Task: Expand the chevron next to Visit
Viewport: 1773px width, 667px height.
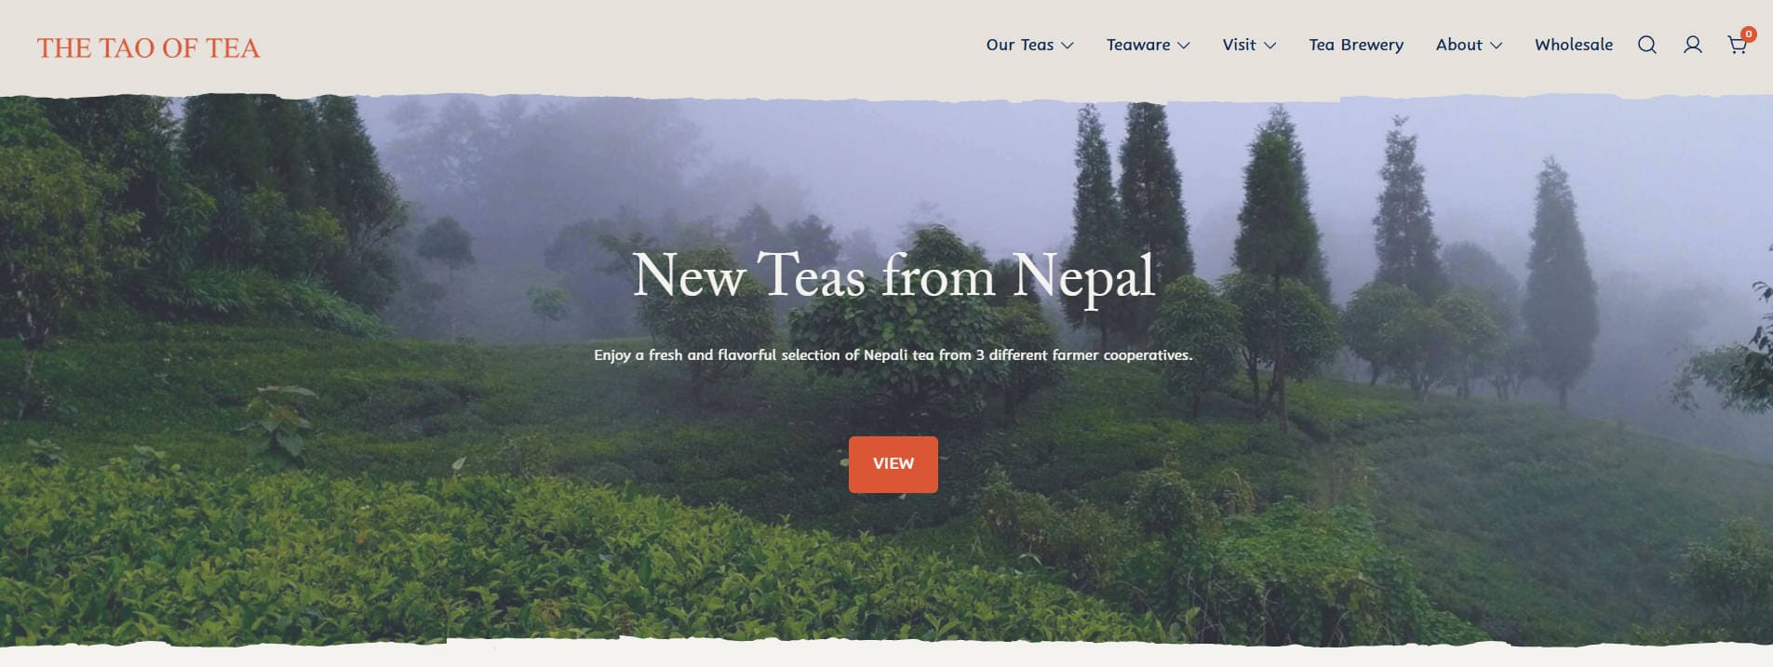Action: point(1270,46)
